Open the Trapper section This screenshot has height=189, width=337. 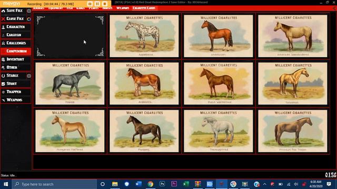click(x=16, y=92)
